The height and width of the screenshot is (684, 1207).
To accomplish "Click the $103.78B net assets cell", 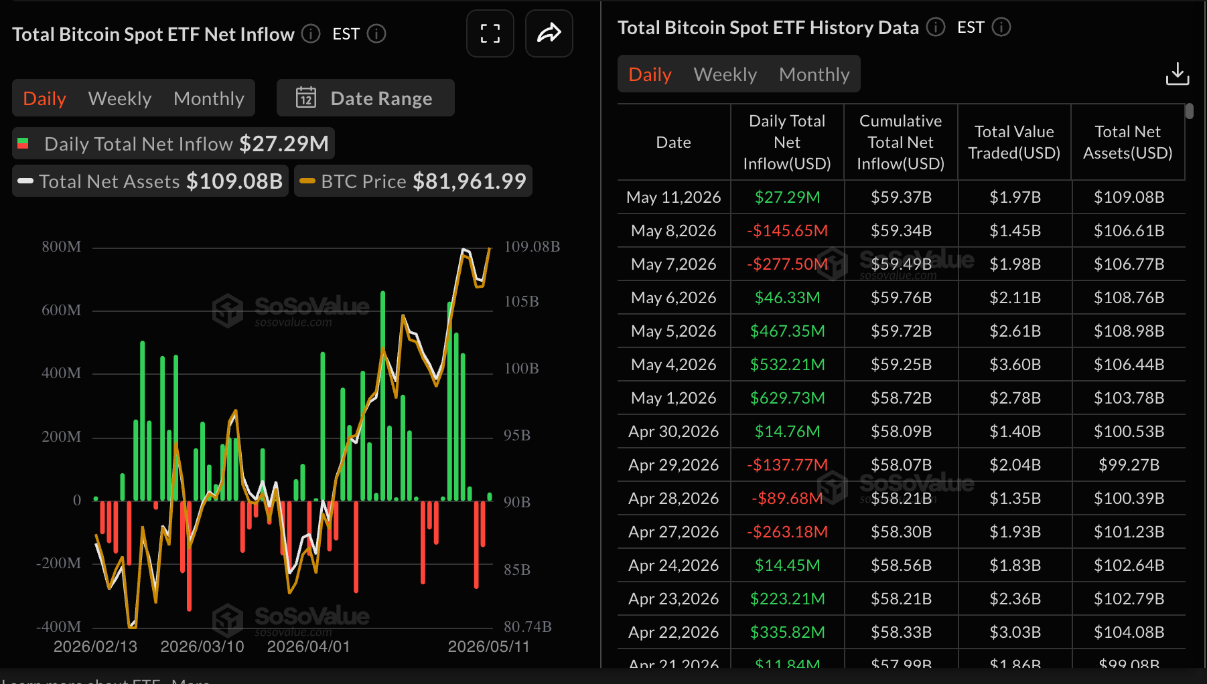I will (1129, 398).
